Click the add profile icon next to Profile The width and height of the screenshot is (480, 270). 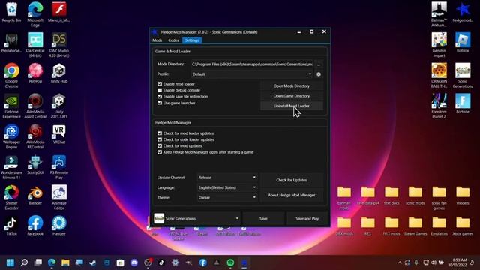pos(319,74)
